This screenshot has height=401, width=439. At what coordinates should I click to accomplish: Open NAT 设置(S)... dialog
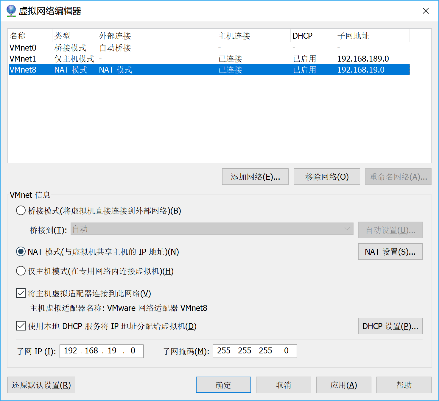[x=390, y=252]
